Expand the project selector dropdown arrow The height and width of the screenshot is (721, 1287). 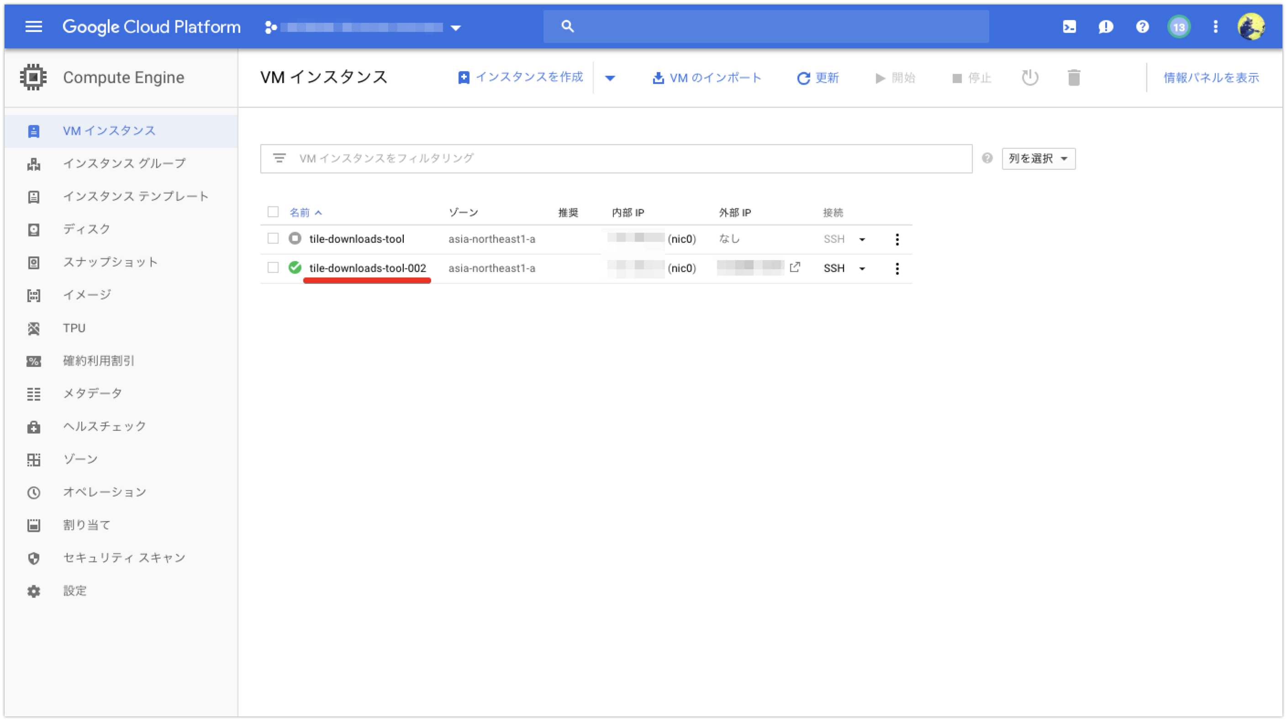(455, 28)
